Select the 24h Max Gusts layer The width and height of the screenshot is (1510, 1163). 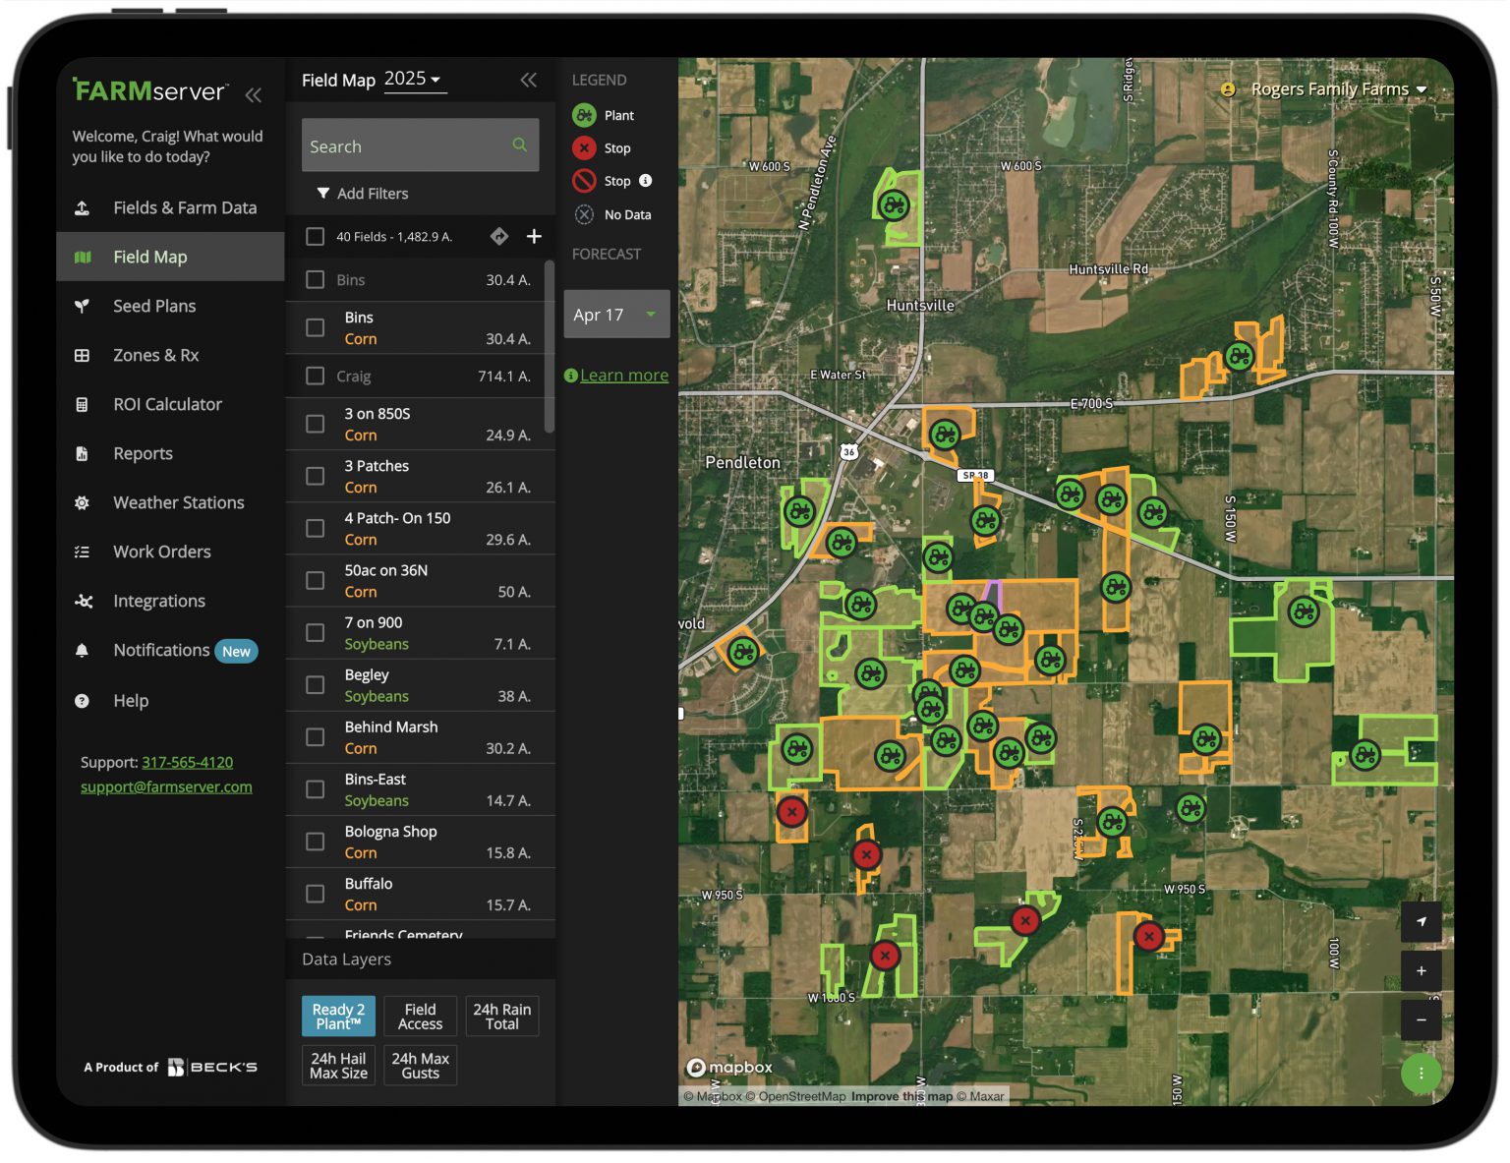coord(420,1066)
